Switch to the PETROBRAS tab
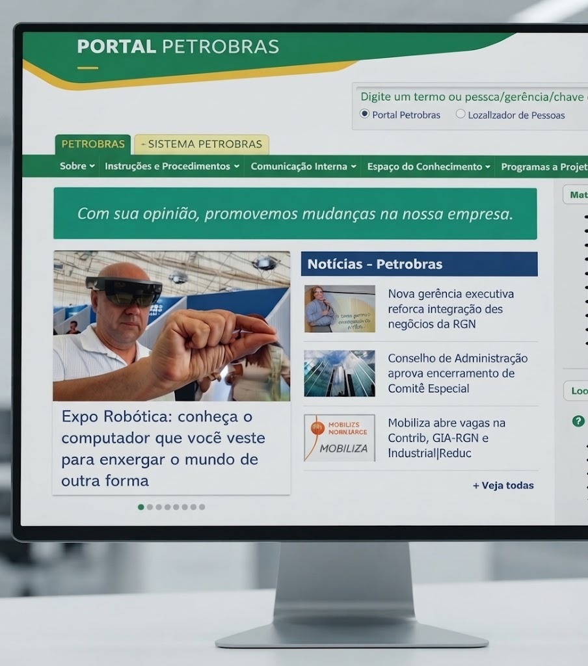588x666 pixels. click(92, 144)
